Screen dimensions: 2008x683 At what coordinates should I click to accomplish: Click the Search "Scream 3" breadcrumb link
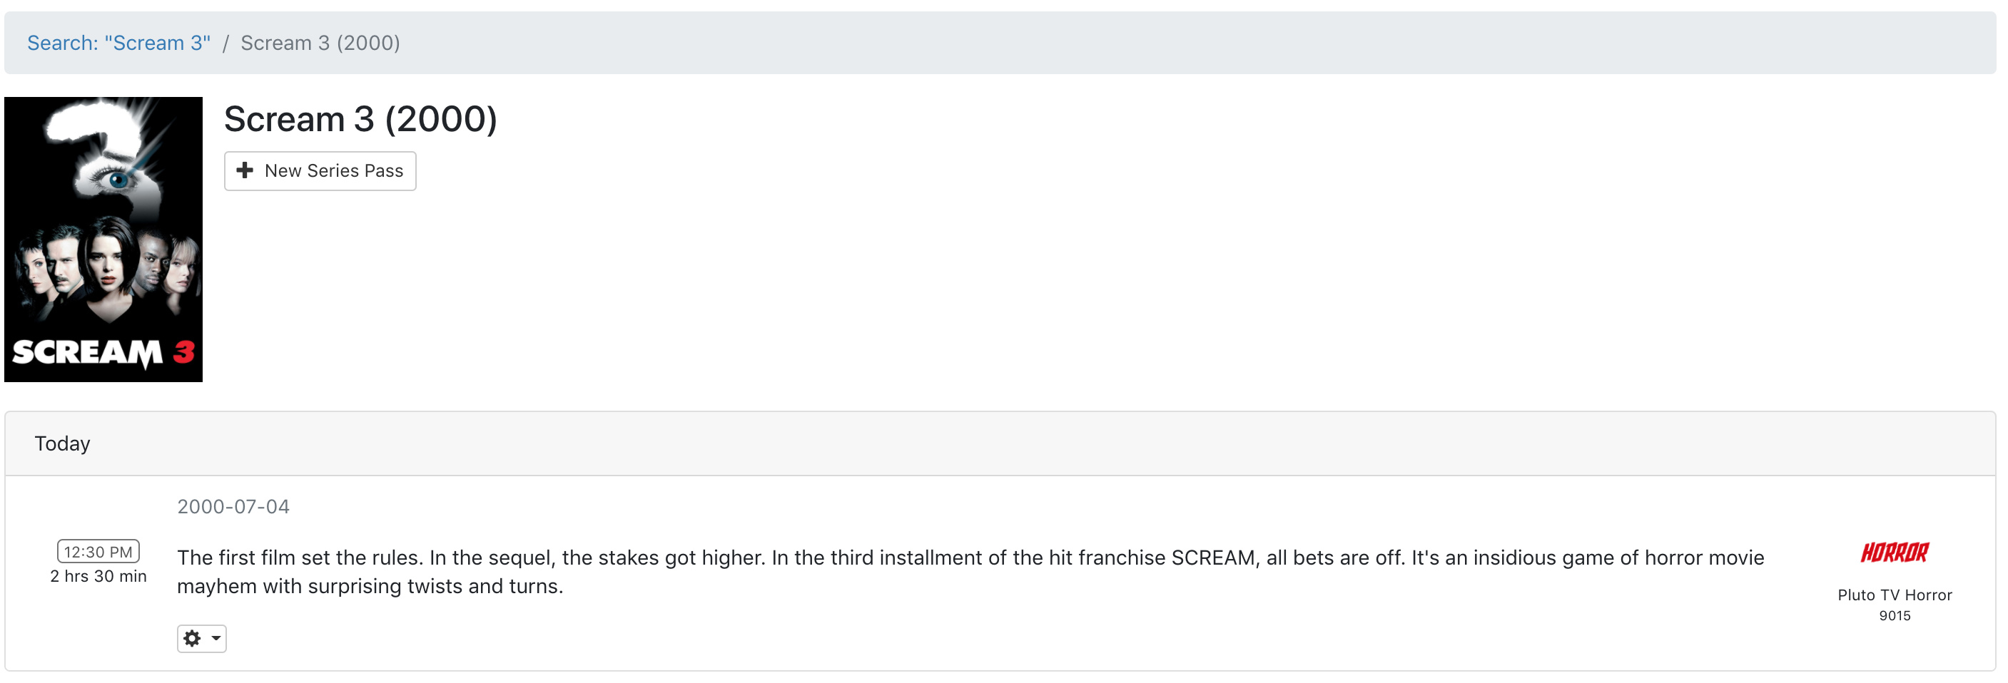[118, 43]
